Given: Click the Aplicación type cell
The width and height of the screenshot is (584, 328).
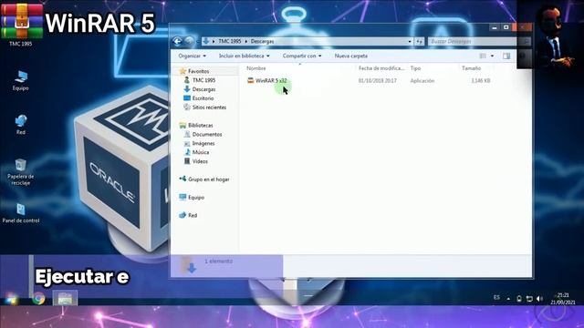Looking at the screenshot, I should click(x=422, y=81).
